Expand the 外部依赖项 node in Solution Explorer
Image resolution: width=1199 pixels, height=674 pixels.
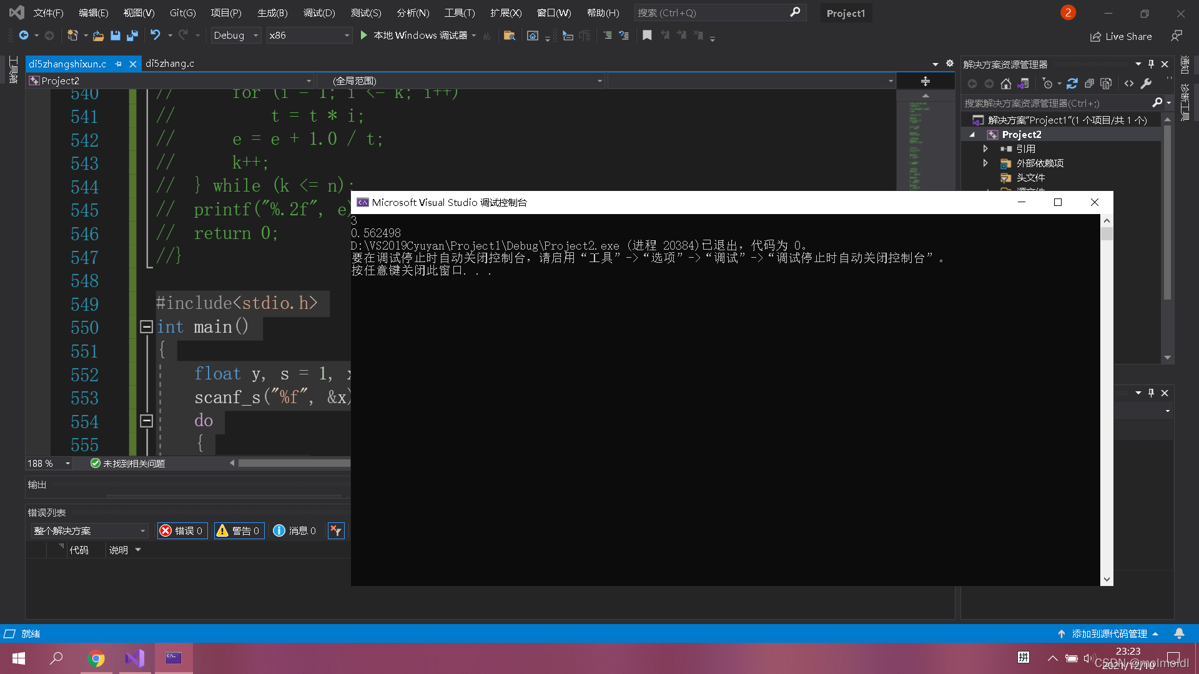click(x=985, y=163)
